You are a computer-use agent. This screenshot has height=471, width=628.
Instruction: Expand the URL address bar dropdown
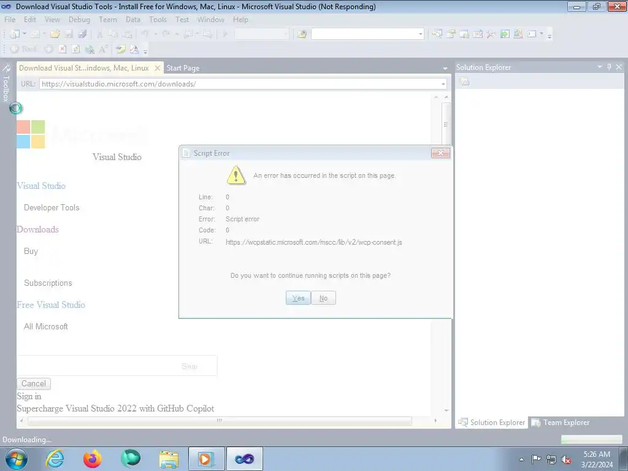(x=443, y=84)
